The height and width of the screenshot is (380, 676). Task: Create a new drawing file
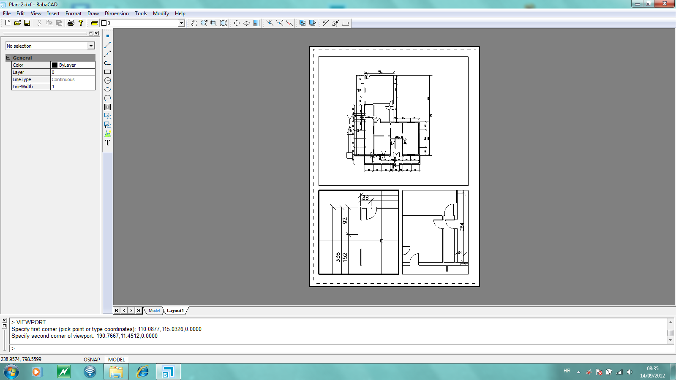[x=8, y=23]
